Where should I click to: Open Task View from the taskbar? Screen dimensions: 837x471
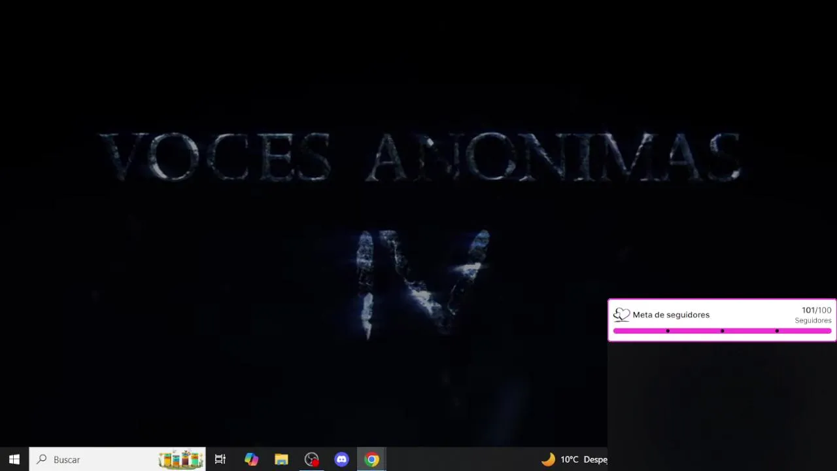click(220, 459)
